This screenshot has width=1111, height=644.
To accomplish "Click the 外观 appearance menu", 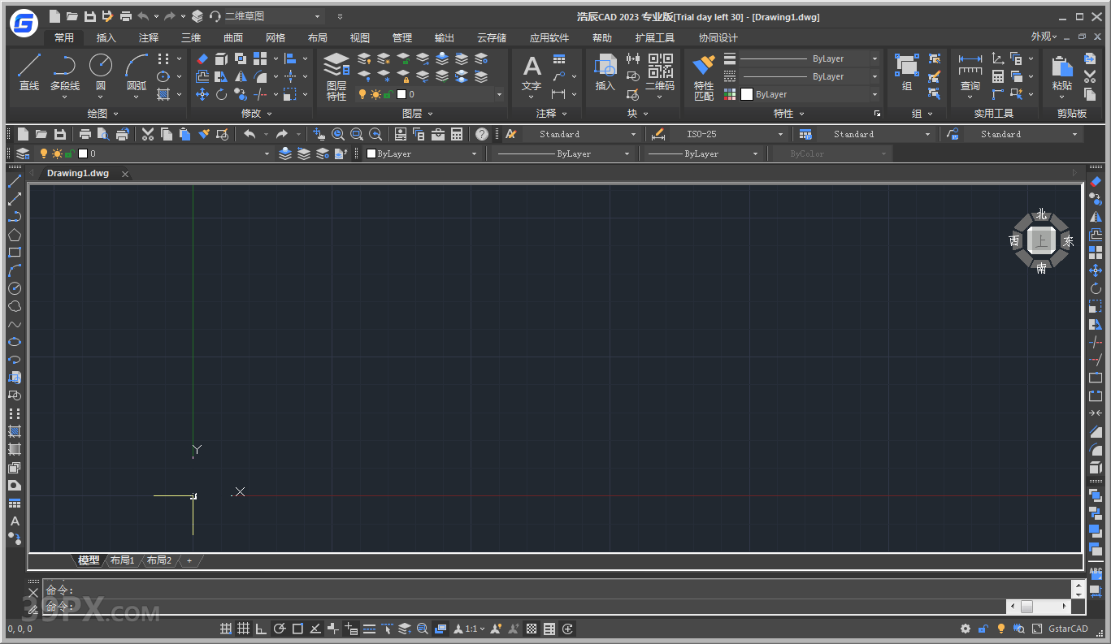I will pos(1044,37).
